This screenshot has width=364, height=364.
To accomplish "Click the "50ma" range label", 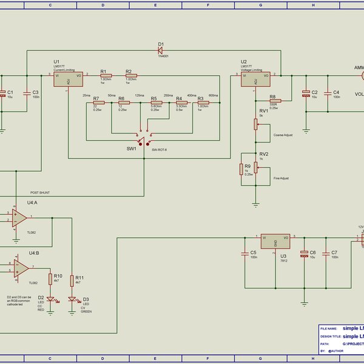I will [x=112, y=95].
